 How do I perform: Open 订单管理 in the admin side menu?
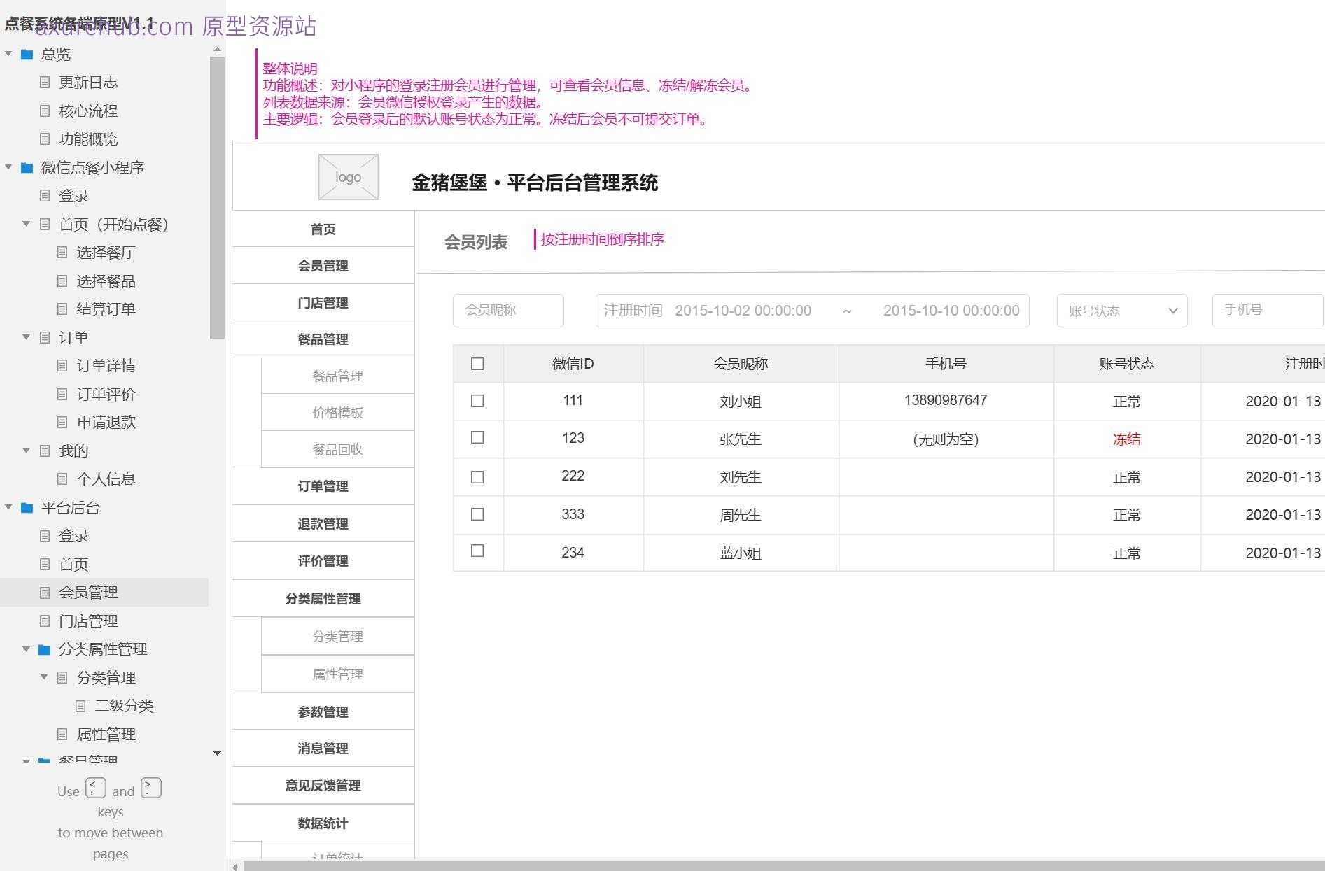click(x=323, y=486)
